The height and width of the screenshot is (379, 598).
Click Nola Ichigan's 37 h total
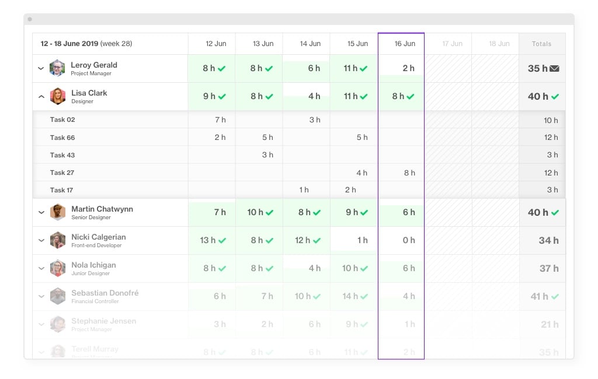(x=549, y=269)
